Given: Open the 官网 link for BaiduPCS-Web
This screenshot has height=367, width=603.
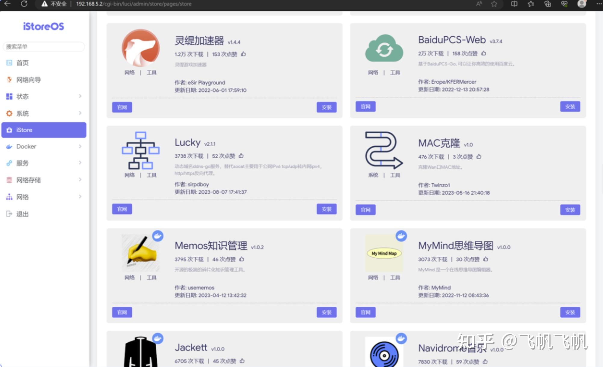Looking at the screenshot, I should [365, 106].
